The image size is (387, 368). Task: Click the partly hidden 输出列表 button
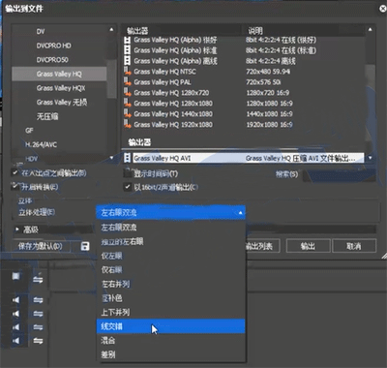click(263, 246)
